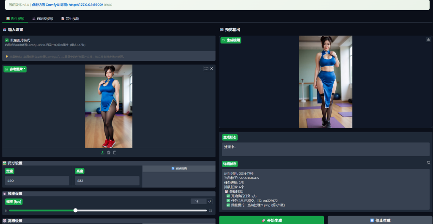Click the 帧率设置 section header
Viewport: 433px width, 224px height.
pyautogui.click(x=109, y=194)
